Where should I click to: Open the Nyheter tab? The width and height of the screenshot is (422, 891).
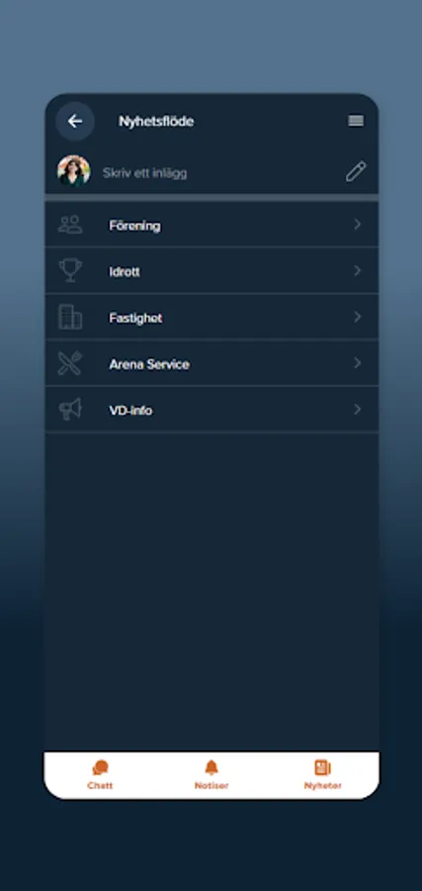(323, 775)
